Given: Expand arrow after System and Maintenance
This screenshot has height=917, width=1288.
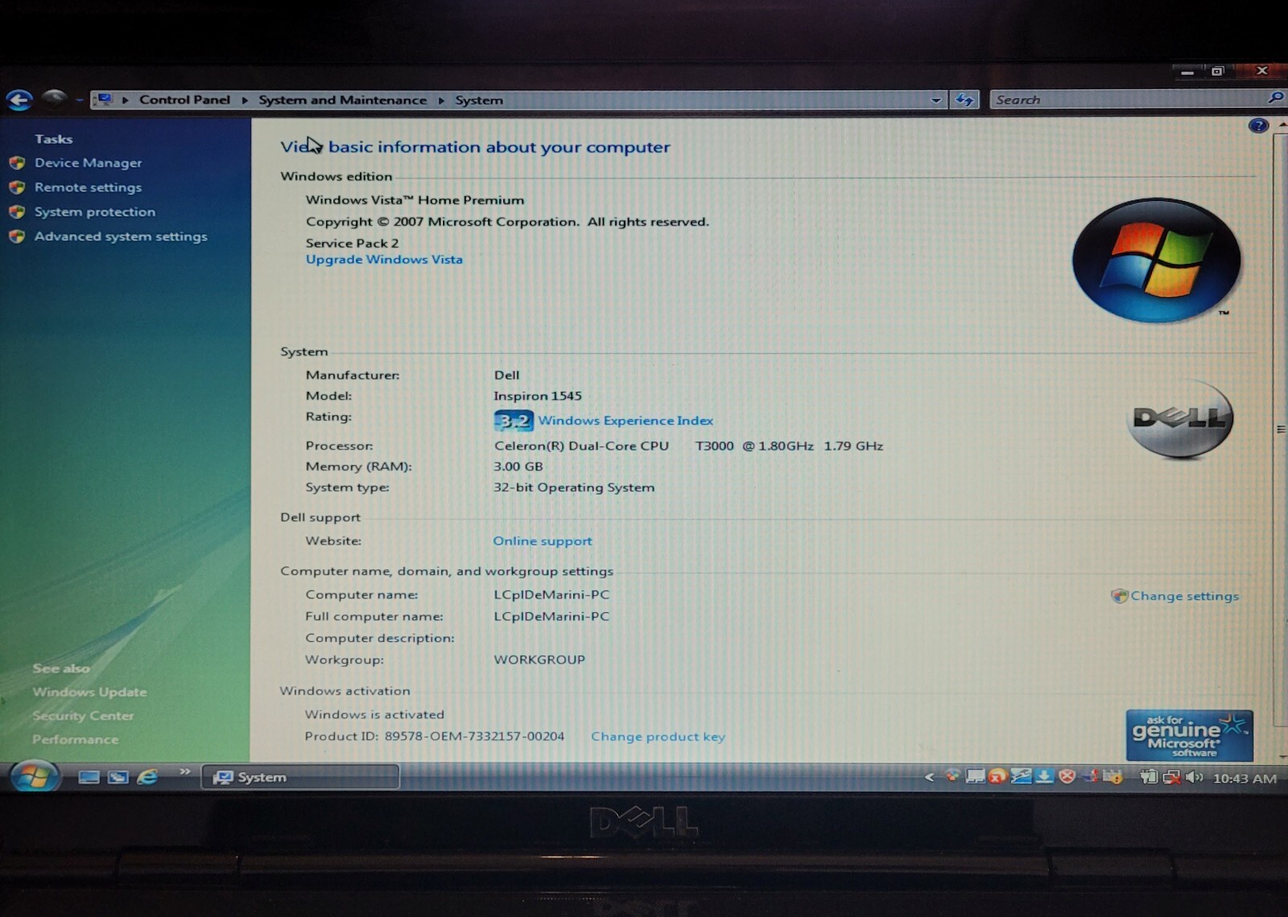Looking at the screenshot, I should point(441,101).
